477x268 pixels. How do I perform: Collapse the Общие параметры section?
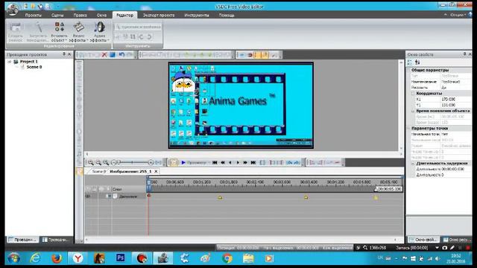tap(409, 70)
